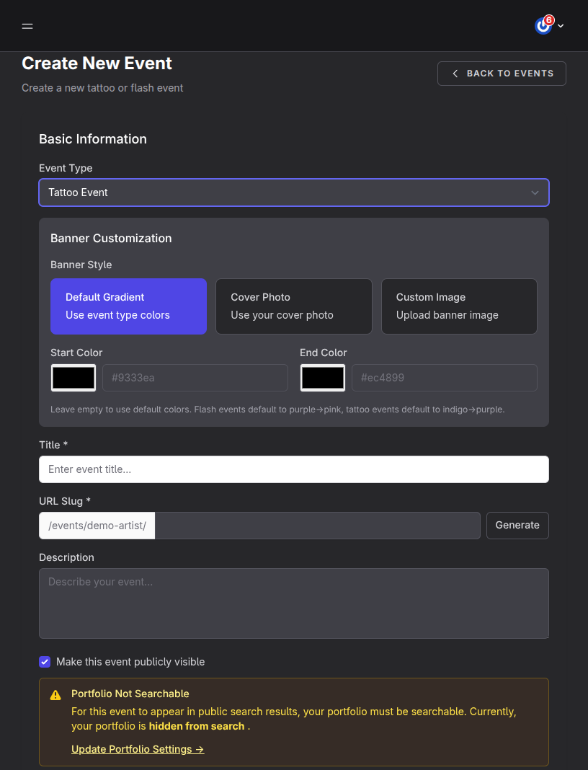
Task: Click the chevron on the Tattoo Event selector
Action: click(x=535, y=192)
